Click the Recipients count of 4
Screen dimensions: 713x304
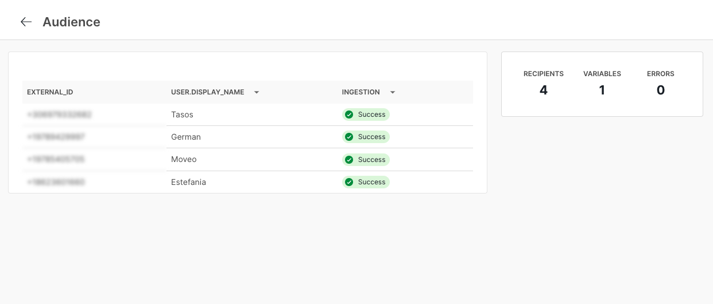point(543,90)
